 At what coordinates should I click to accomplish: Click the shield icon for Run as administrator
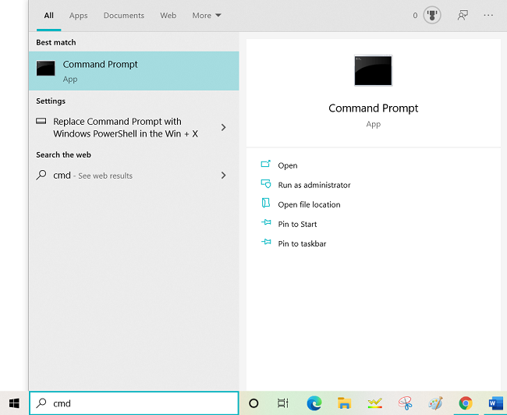266,184
